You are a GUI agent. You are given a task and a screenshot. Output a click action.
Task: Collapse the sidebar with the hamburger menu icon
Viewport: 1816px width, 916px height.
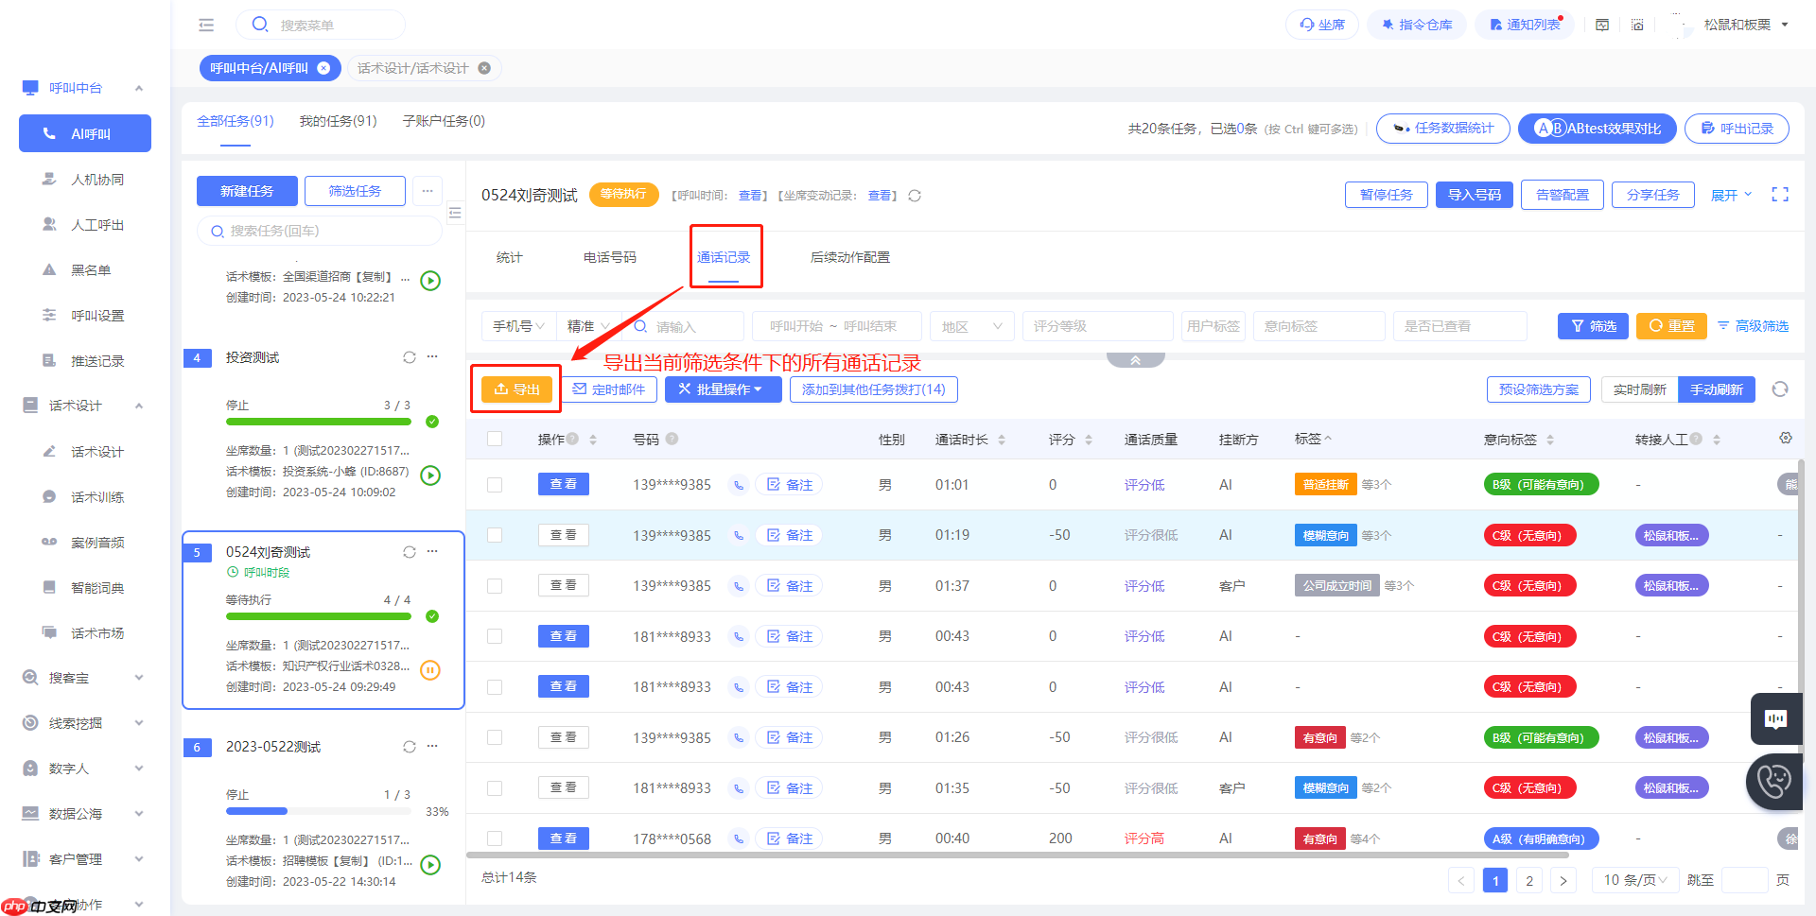tap(206, 26)
